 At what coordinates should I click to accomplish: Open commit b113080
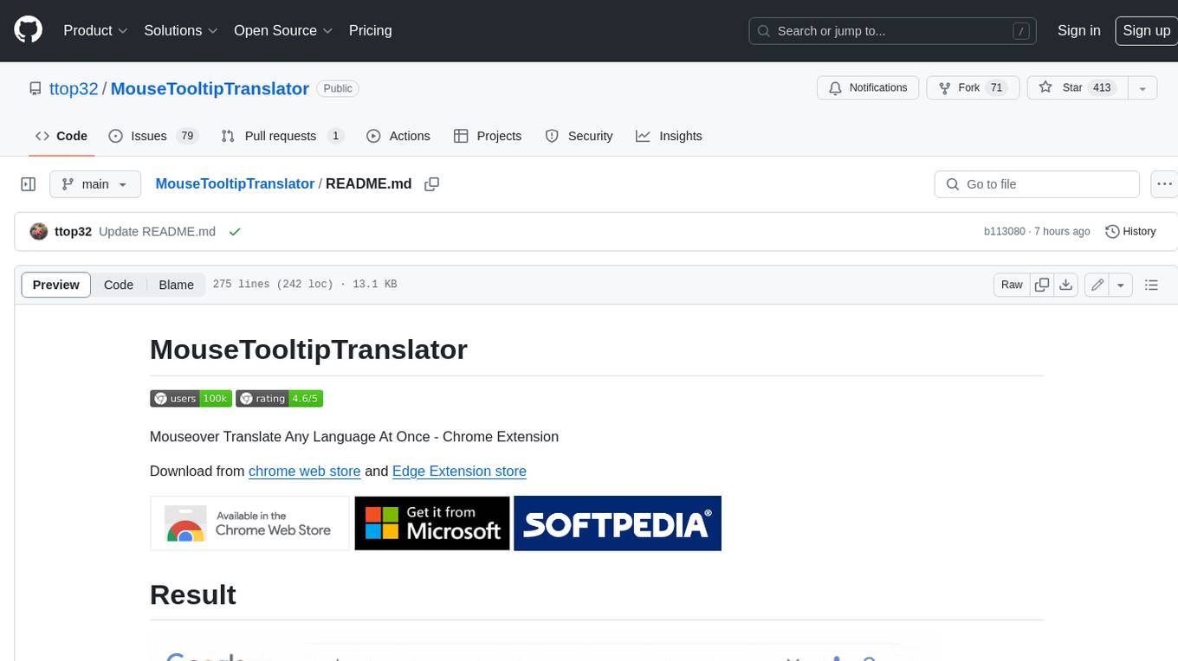coord(1004,232)
